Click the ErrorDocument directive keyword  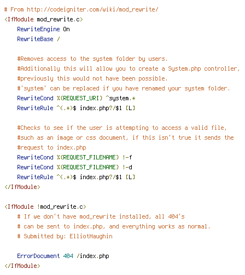pos(38,256)
